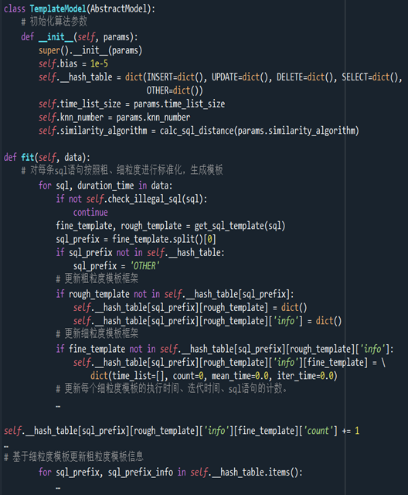Click the 'OTHER' string literal
The image size is (408, 495).
(145, 266)
